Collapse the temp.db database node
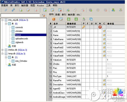Screen dimensions: 127x102 [x=2, y=54]
